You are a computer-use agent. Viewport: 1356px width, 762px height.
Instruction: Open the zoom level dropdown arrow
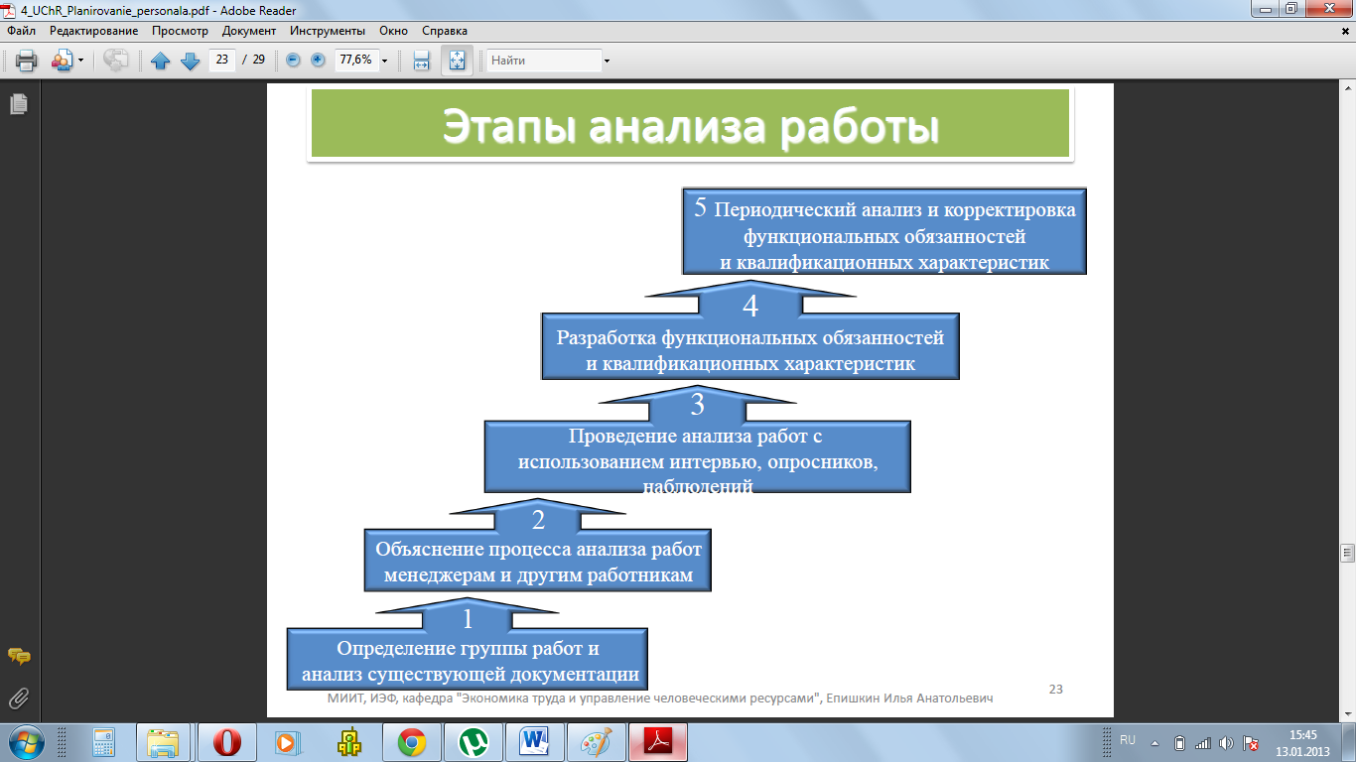click(x=384, y=61)
